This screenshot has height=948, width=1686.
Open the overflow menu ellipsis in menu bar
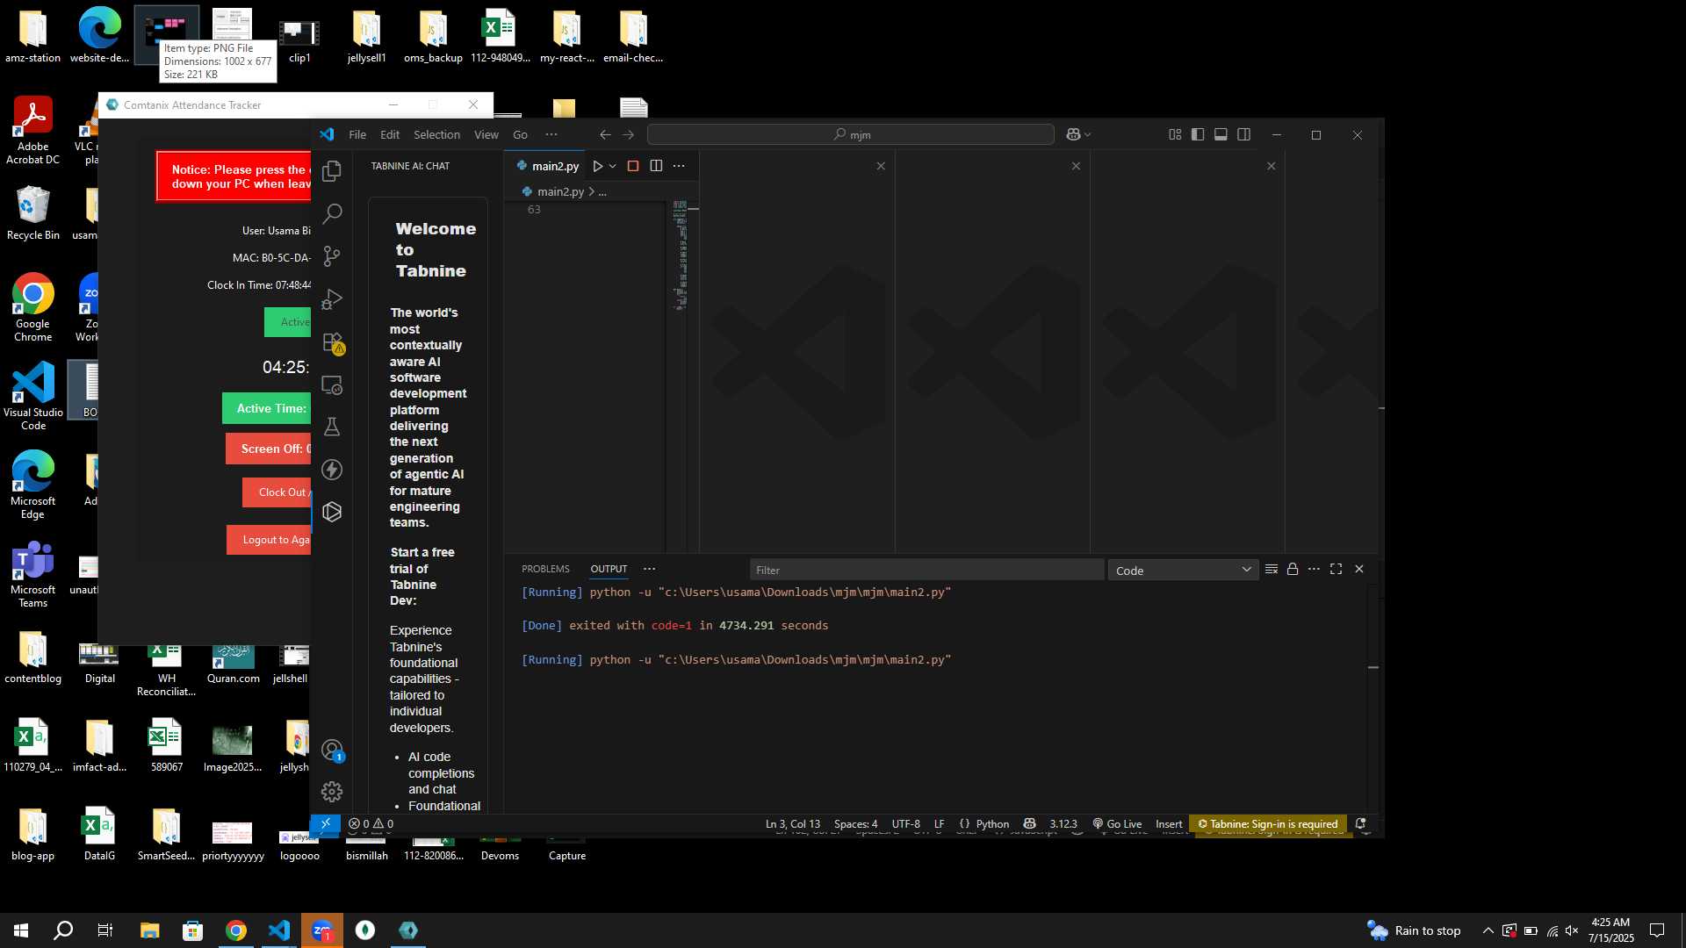click(551, 134)
